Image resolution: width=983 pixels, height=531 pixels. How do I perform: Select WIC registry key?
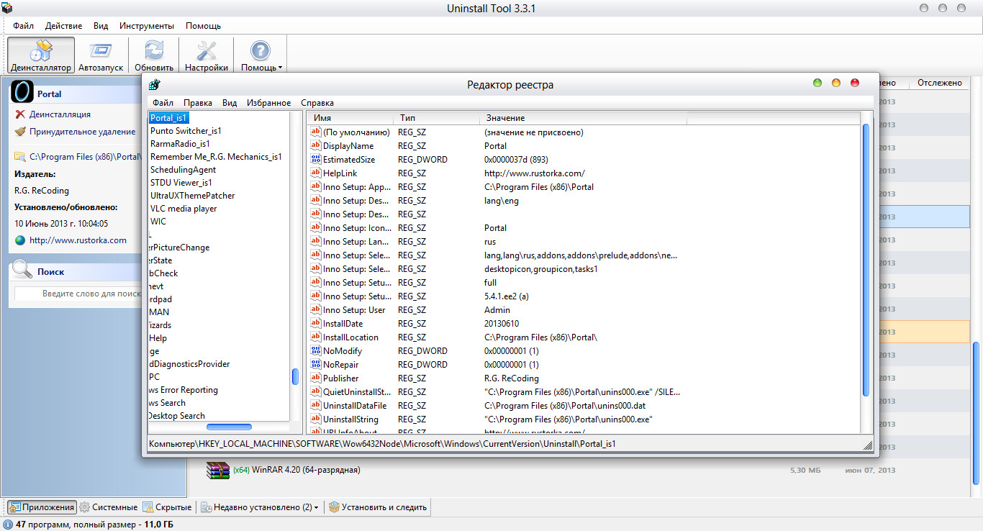point(158,222)
